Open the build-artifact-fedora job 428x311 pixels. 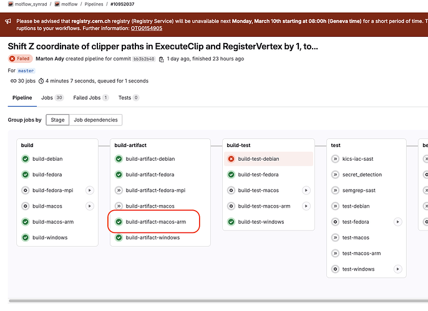pyautogui.click(x=150, y=175)
